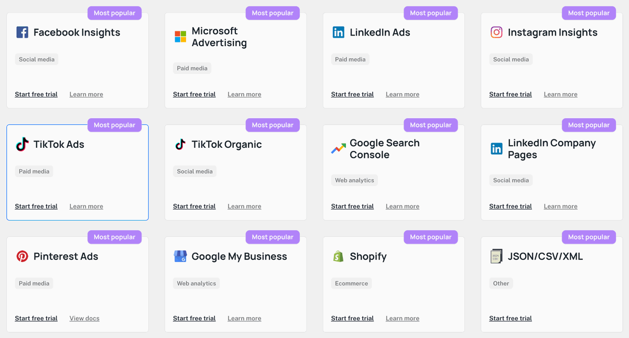Image resolution: width=629 pixels, height=338 pixels.
Task: Open Learn more for Instagram Insights
Action: click(560, 94)
